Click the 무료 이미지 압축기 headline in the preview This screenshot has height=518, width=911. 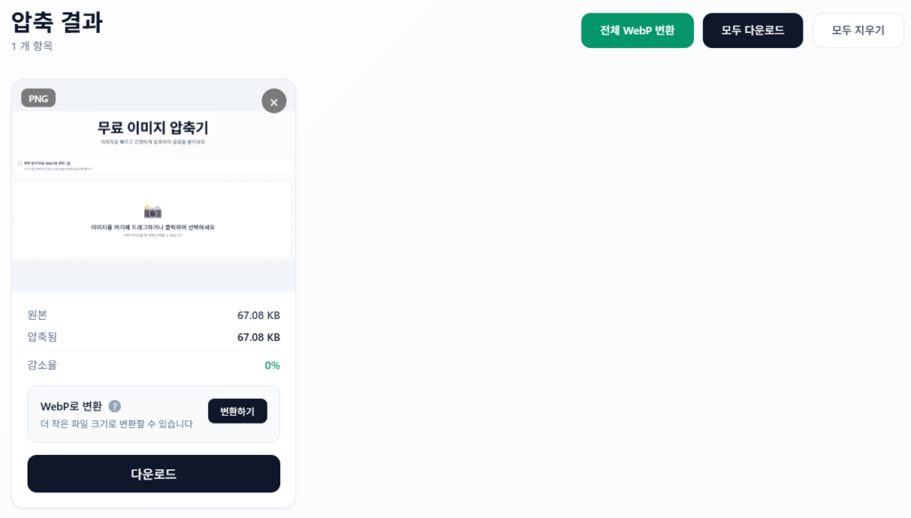tap(153, 128)
